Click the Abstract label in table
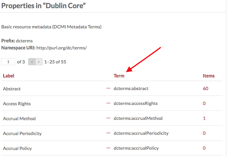The image size is (227, 157). click(x=12, y=89)
